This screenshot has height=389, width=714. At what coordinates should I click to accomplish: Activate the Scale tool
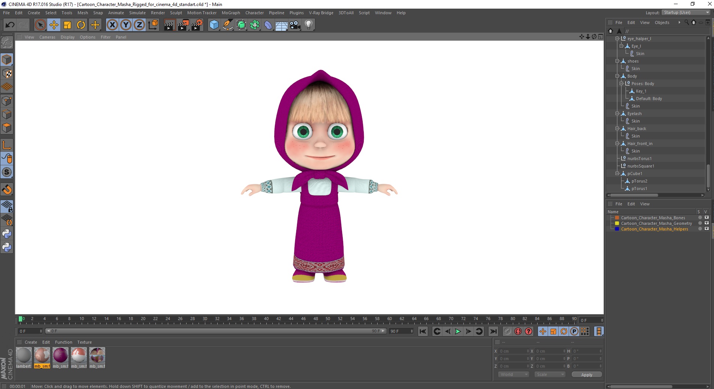click(67, 25)
